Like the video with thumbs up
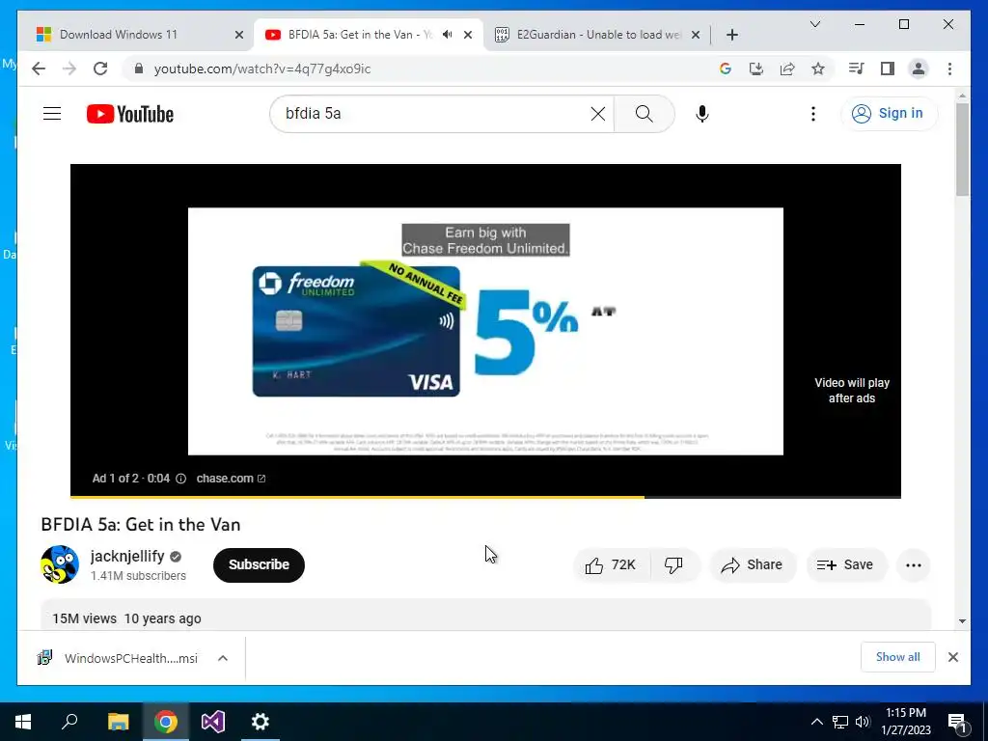The image size is (988, 741). pyautogui.click(x=611, y=565)
